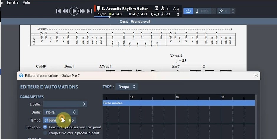This screenshot has width=277, height=139.
Task: Click bar 17 marker in automation timeline
Action: coord(223,97)
